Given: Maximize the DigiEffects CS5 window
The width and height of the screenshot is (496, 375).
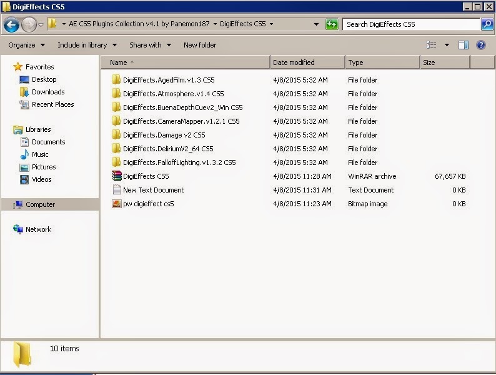Looking at the screenshot, I should (x=478, y=6).
